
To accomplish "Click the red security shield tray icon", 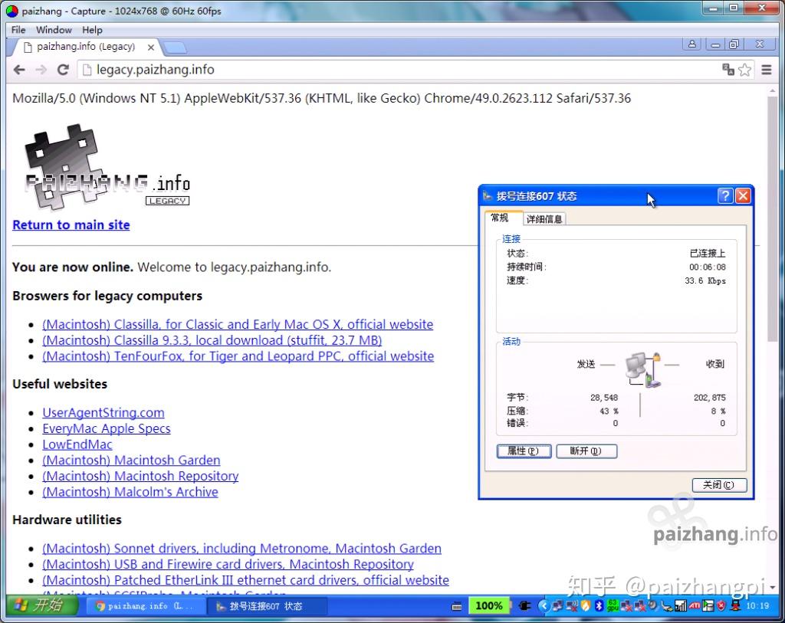I will click(x=721, y=606).
